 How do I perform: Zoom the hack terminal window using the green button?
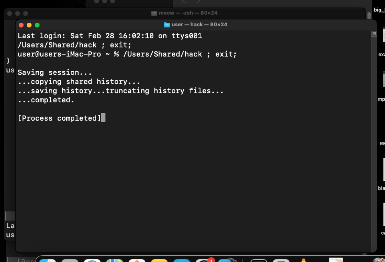[37, 25]
